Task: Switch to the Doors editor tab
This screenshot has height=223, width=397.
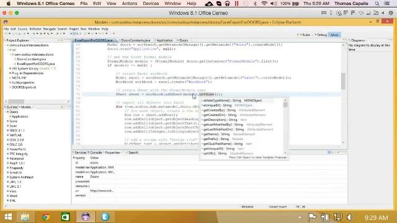Action: coord(184,40)
